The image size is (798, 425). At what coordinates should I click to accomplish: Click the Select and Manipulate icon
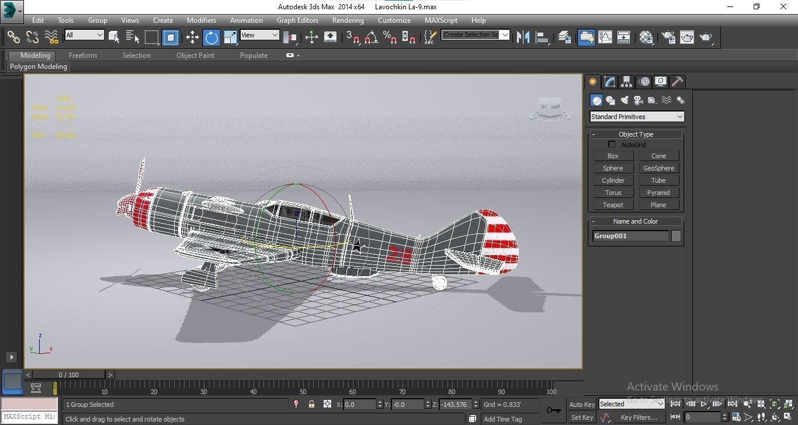pos(311,37)
